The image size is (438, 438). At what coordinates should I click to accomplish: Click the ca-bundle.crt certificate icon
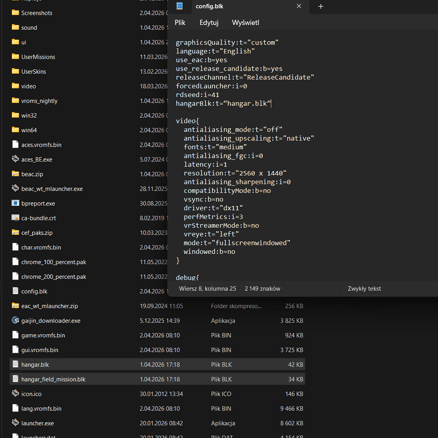click(15, 218)
